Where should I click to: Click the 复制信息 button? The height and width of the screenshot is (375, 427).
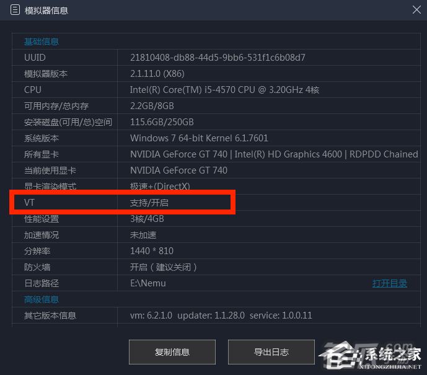(172, 352)
